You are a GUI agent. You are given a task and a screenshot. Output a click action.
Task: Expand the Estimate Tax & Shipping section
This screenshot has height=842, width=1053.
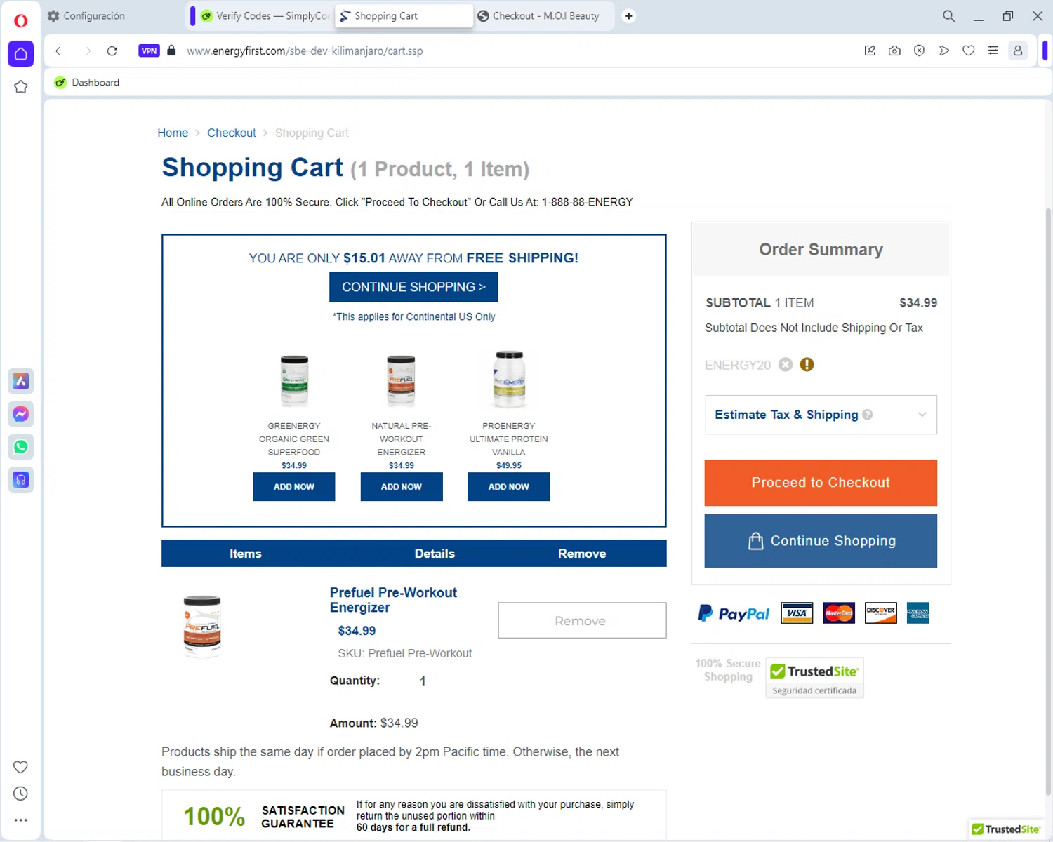click(922, 415)
